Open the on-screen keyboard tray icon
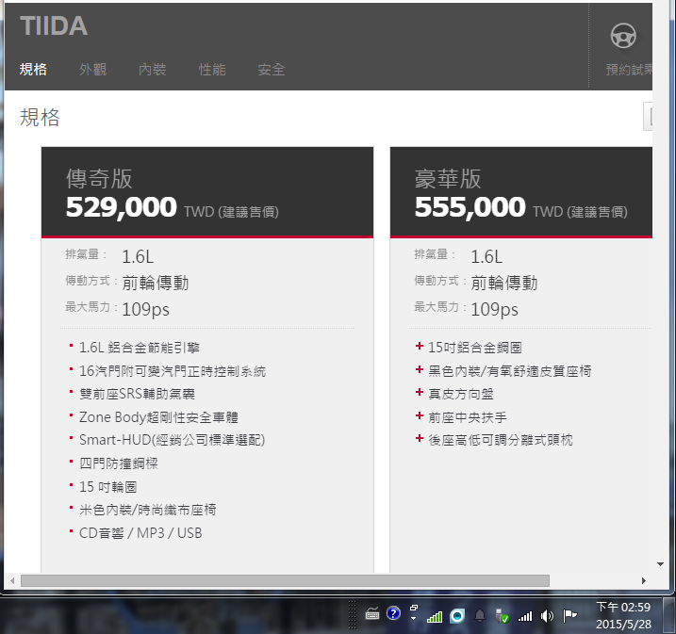The image size is (676, 634). coord(372,614)
